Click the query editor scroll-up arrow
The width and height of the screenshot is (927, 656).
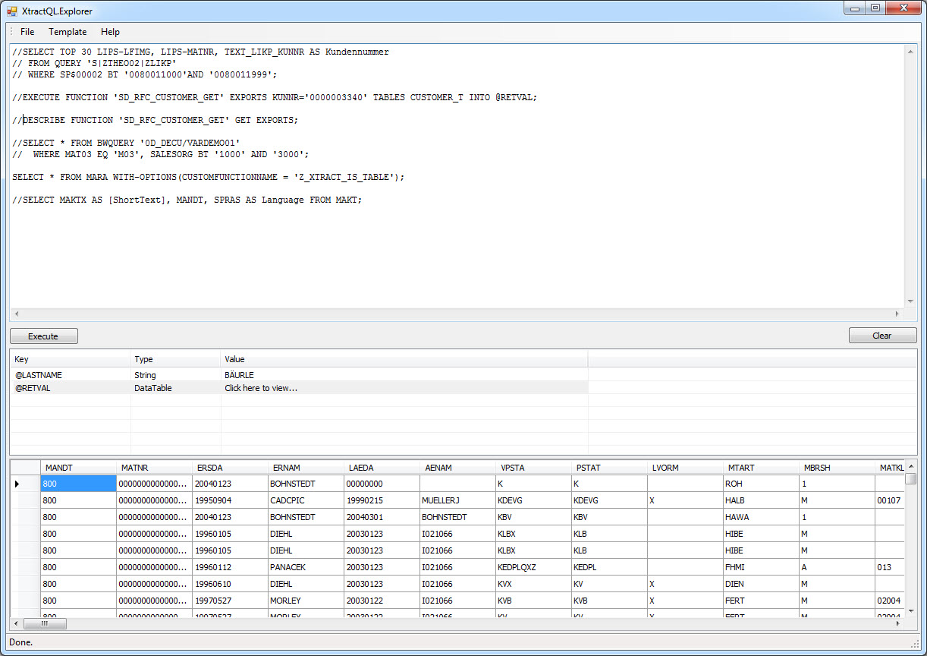pyautogui.click(x=911, y=51)
